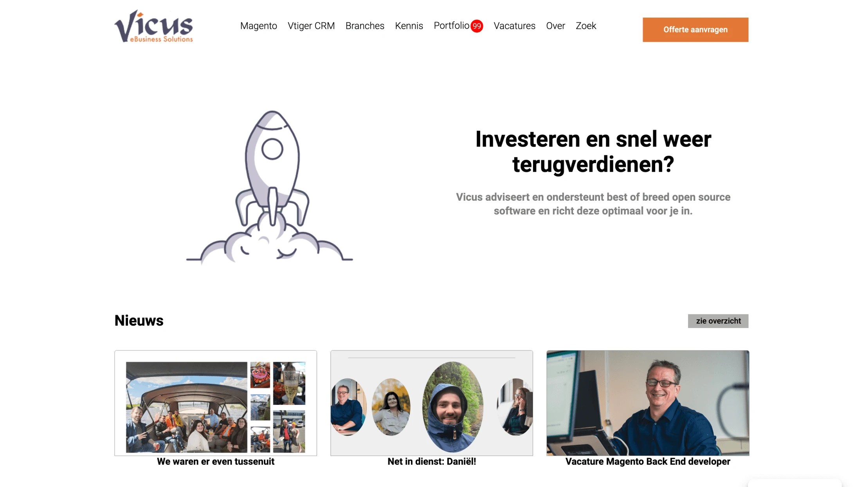Go to the Branches menu
The image size is (863, 487).
365,26
